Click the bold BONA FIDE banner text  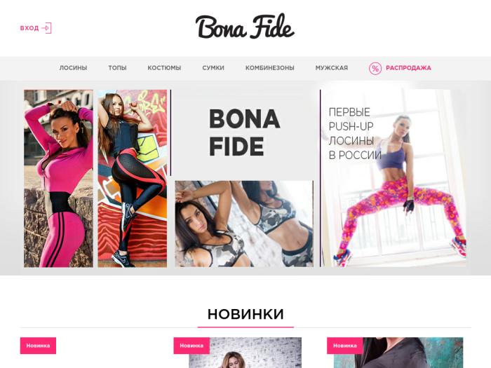tap(245, 132)
